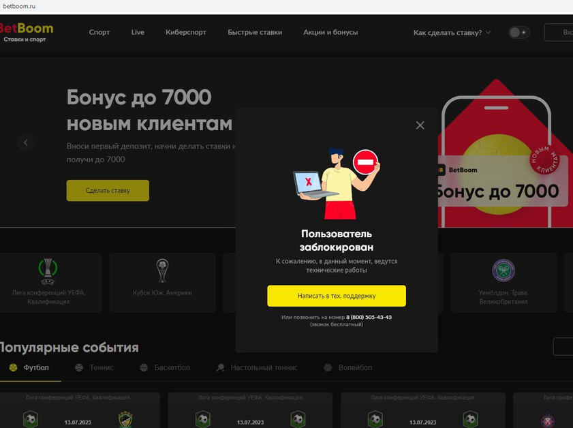The image size is (573, 428).
Task: Open Акции и бонусы page
Action: point(330,32)
